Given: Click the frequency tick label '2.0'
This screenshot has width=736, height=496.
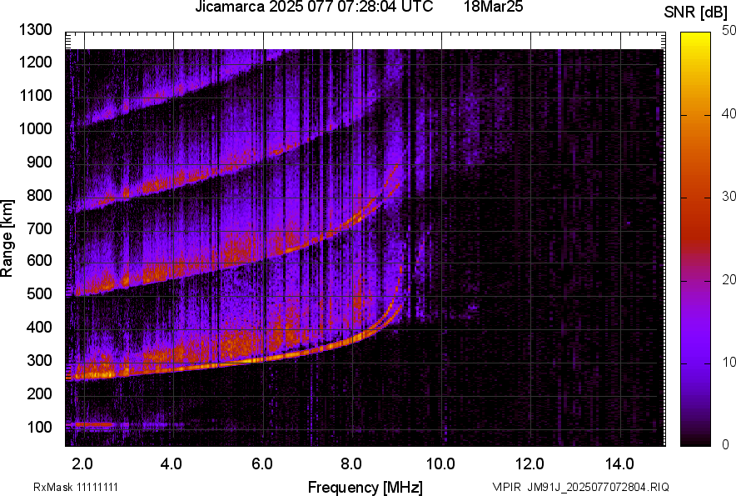Looking at the screenshot, I should coord(82,464).
